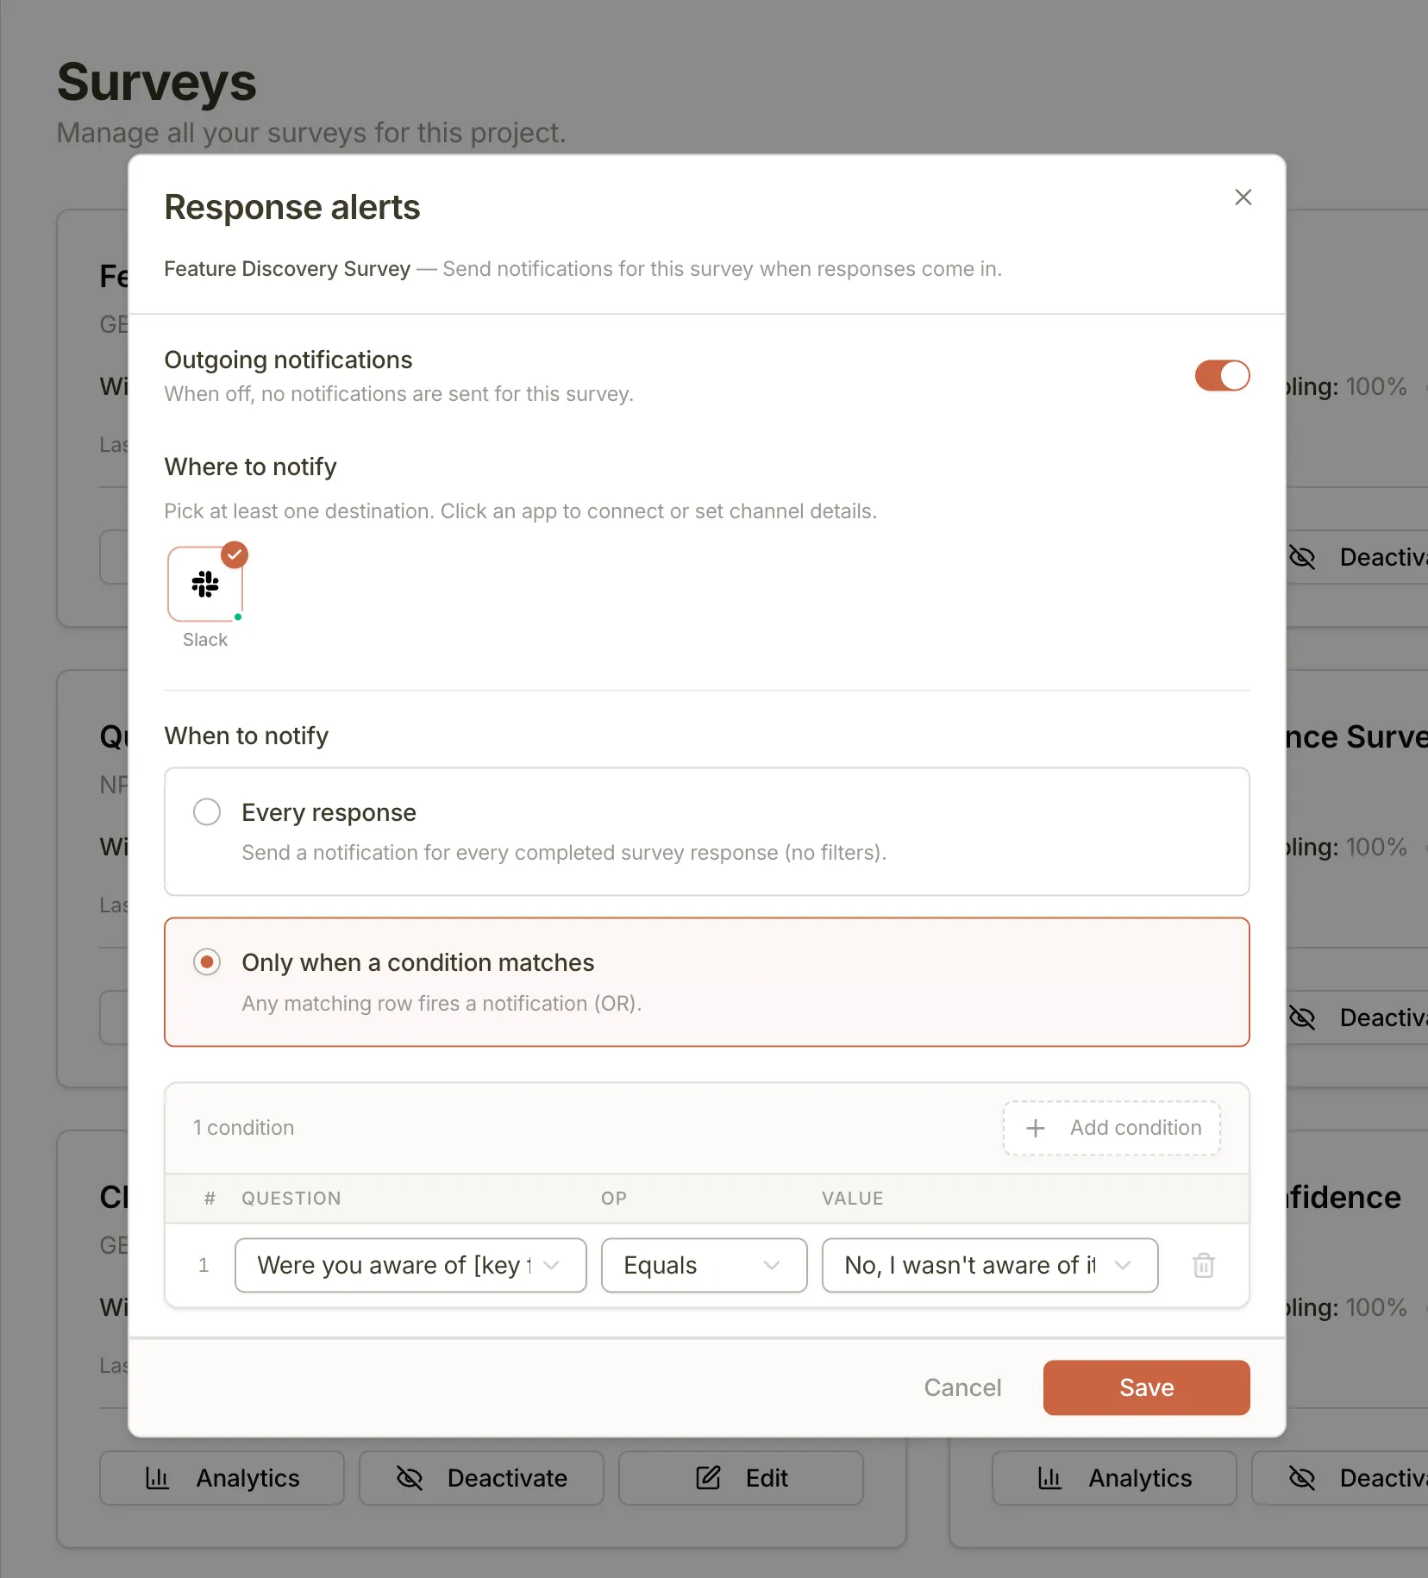The width and height of the screenshot is (1428, 1578).
Task: Click the plus icon to add a condition
Action: click(1036, 1128)
